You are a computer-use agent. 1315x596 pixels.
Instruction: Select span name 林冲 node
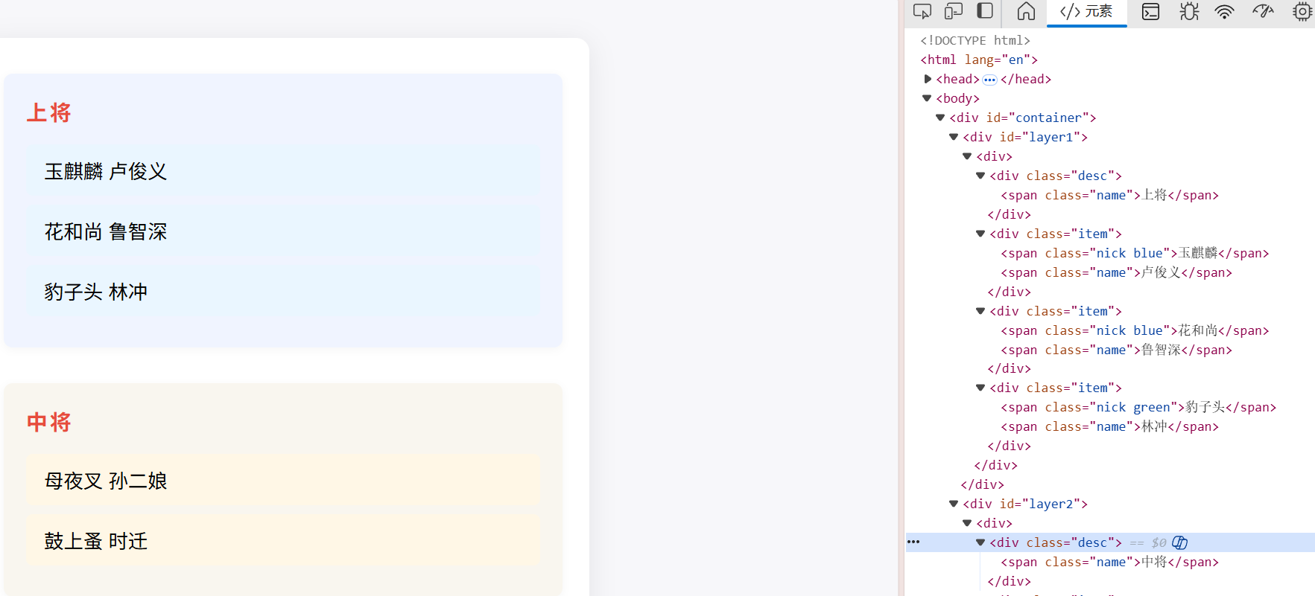point(1109,426)
